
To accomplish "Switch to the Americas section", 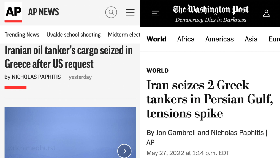I will click(x=219, y=39).
